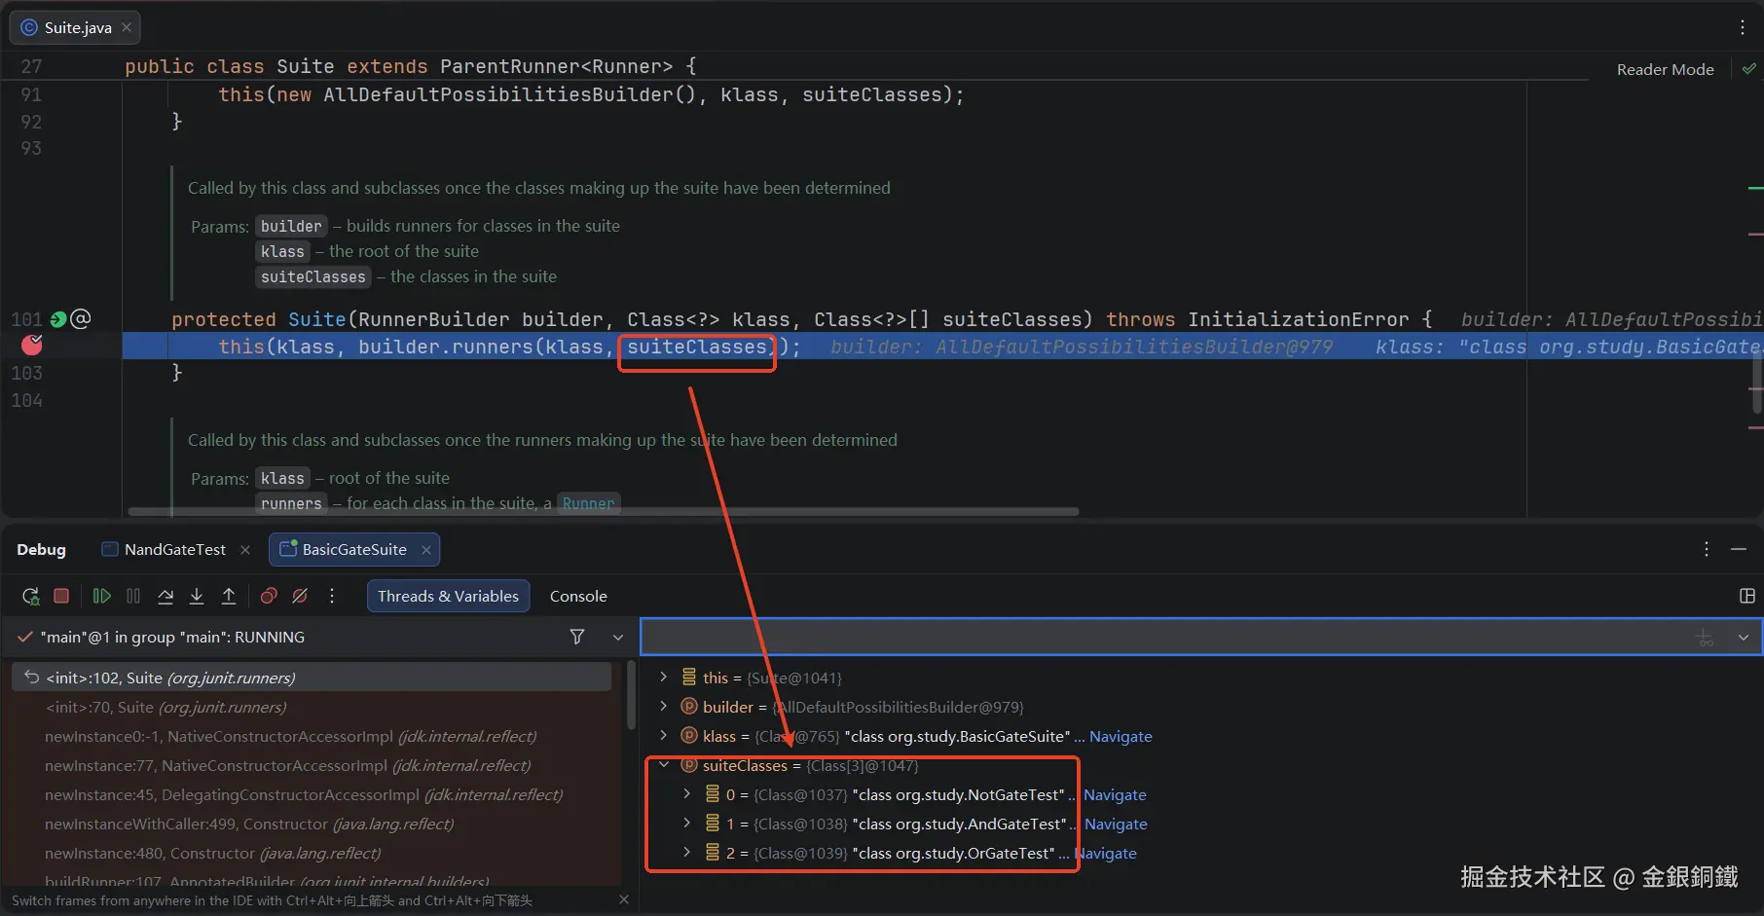1764x916 pixels.
Task: Navigate to klass BasicGateSuite class
Action: click(x=1121, y=736)
